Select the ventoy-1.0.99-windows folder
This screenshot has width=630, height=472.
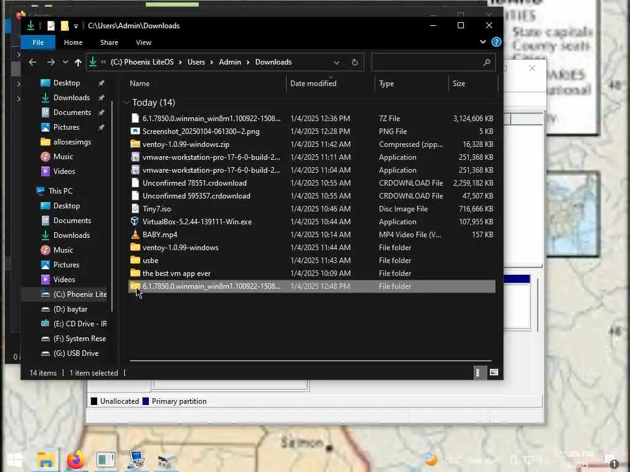(312, 247)
